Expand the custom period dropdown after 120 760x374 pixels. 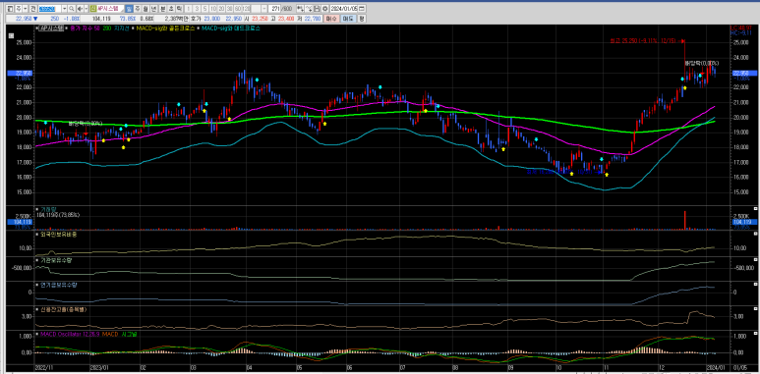[263, 9]
